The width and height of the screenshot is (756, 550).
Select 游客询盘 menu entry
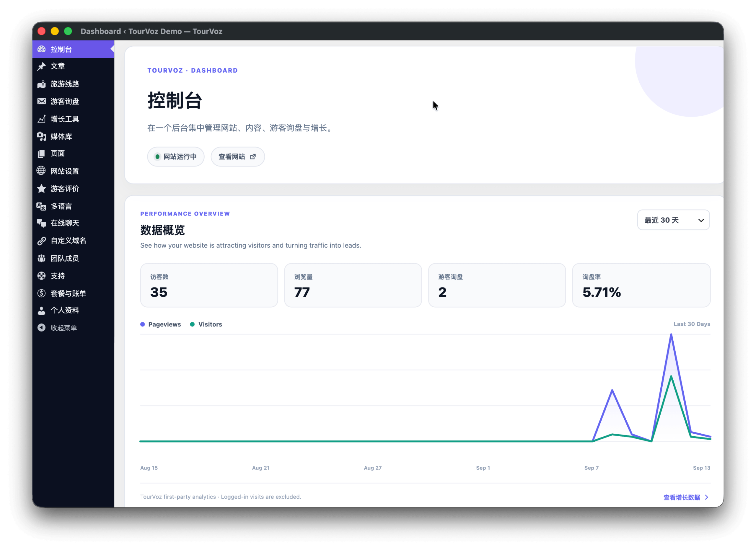coord(73,101)
